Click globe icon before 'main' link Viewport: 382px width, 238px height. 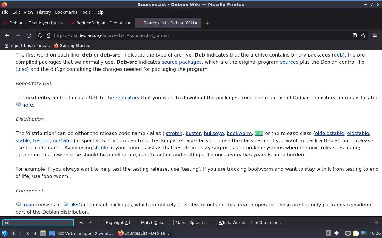pos(19,204)
